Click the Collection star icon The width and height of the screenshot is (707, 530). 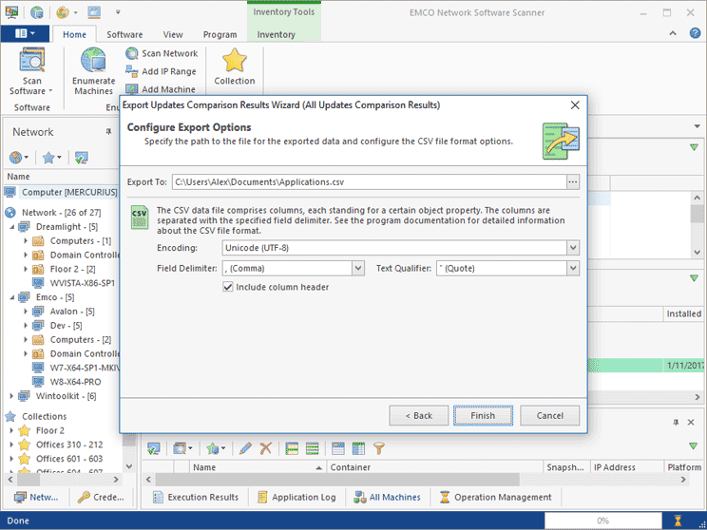[x=235, y=61]
